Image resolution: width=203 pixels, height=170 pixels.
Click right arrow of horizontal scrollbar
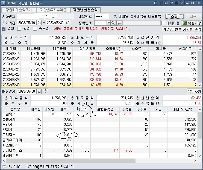click(x=195, y=160)
